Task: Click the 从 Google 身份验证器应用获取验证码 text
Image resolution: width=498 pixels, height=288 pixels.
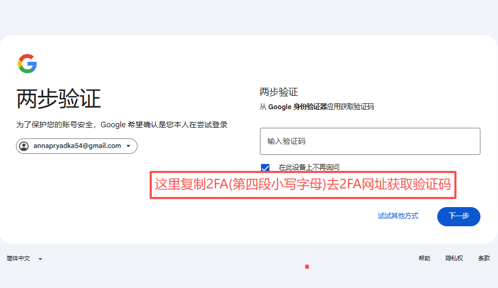Action: [317, 106]
